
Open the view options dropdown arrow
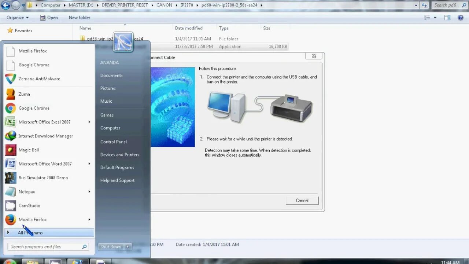[x=435, y=18]
